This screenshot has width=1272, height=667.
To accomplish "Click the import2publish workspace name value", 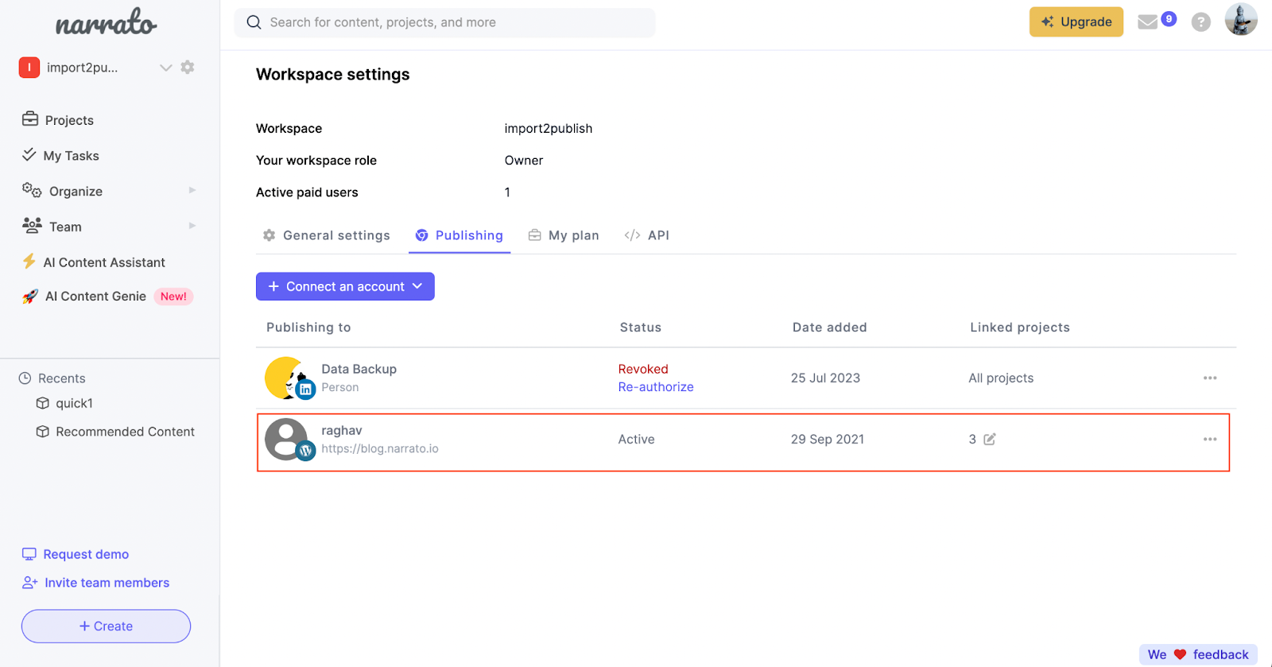I will click(x=549, y=128).
